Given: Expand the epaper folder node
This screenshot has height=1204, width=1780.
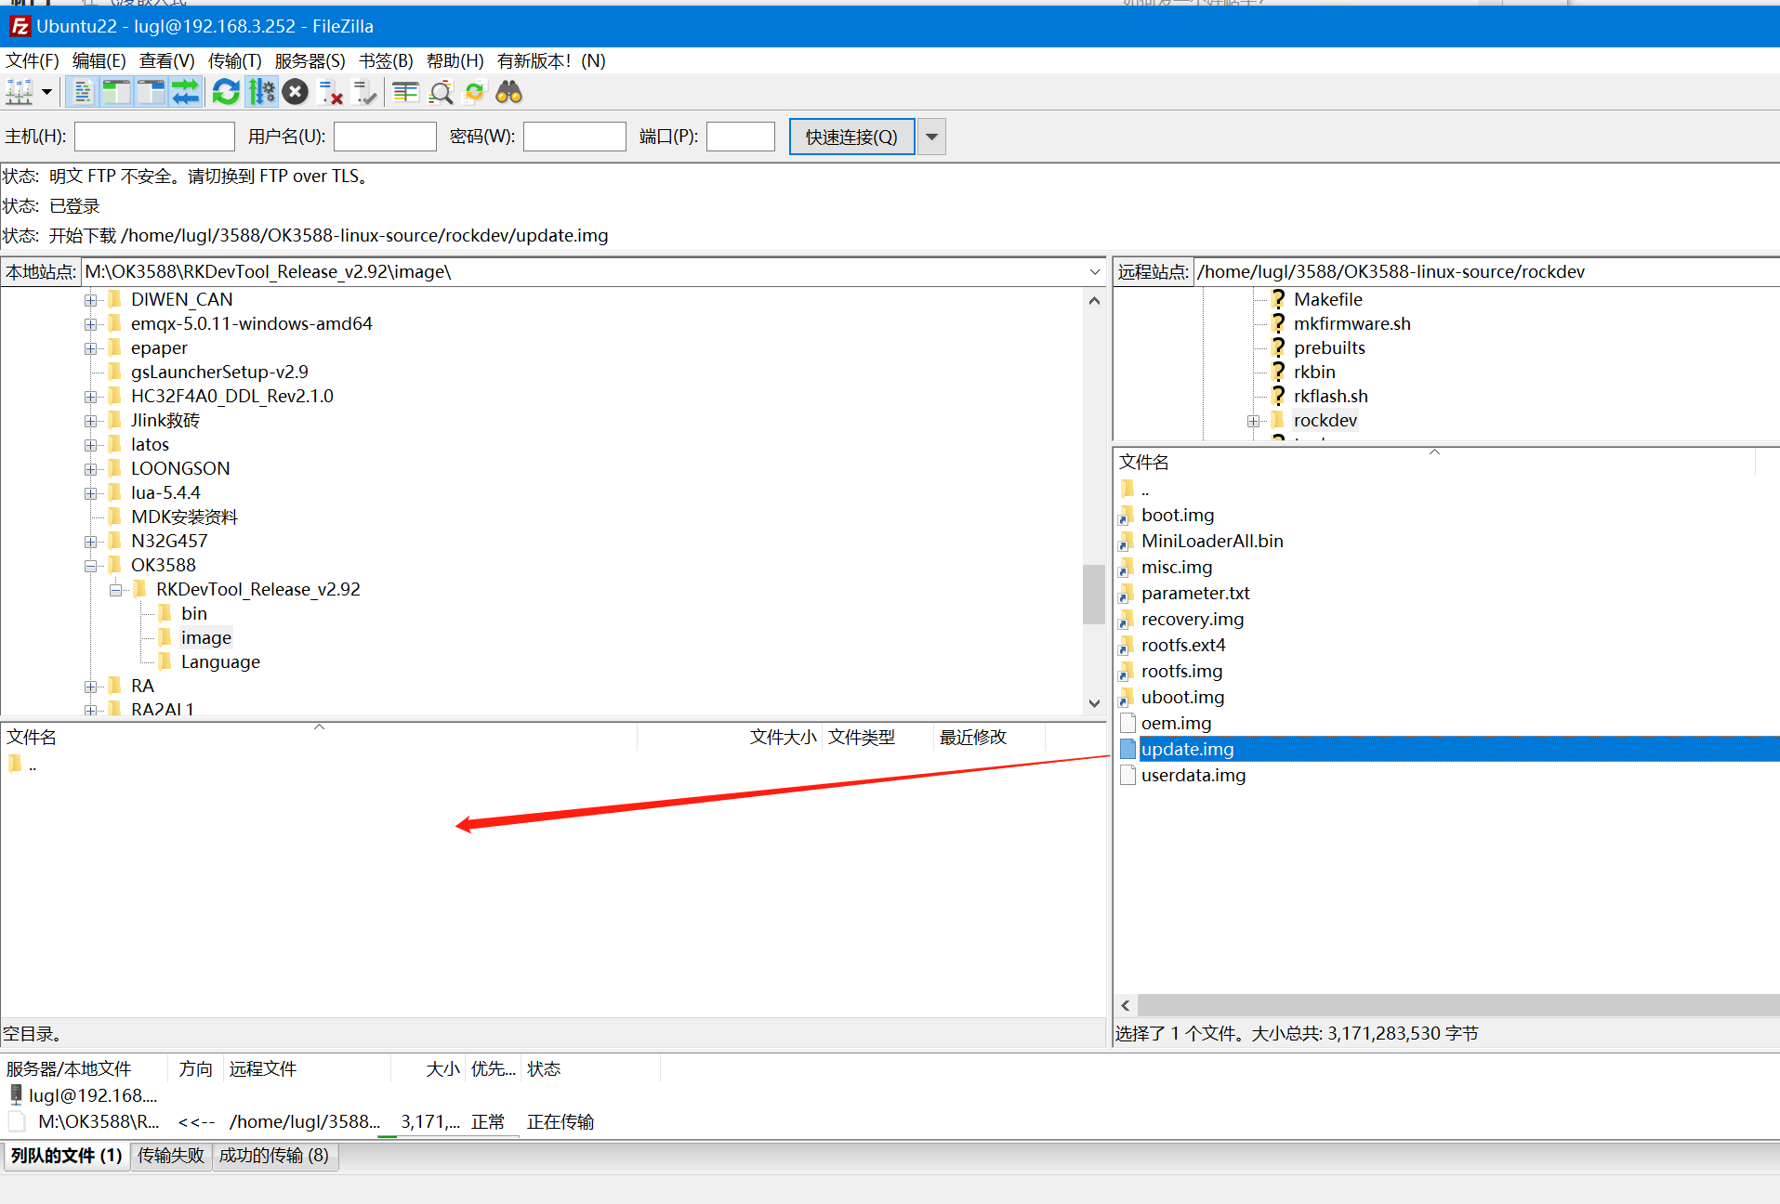Looking at the screenshot, I should click(x=90, y=348).
